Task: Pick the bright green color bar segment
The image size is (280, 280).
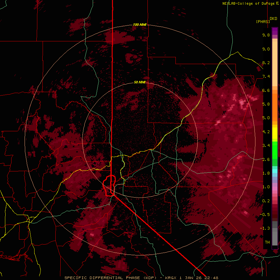Action: [x=275, y=150]
